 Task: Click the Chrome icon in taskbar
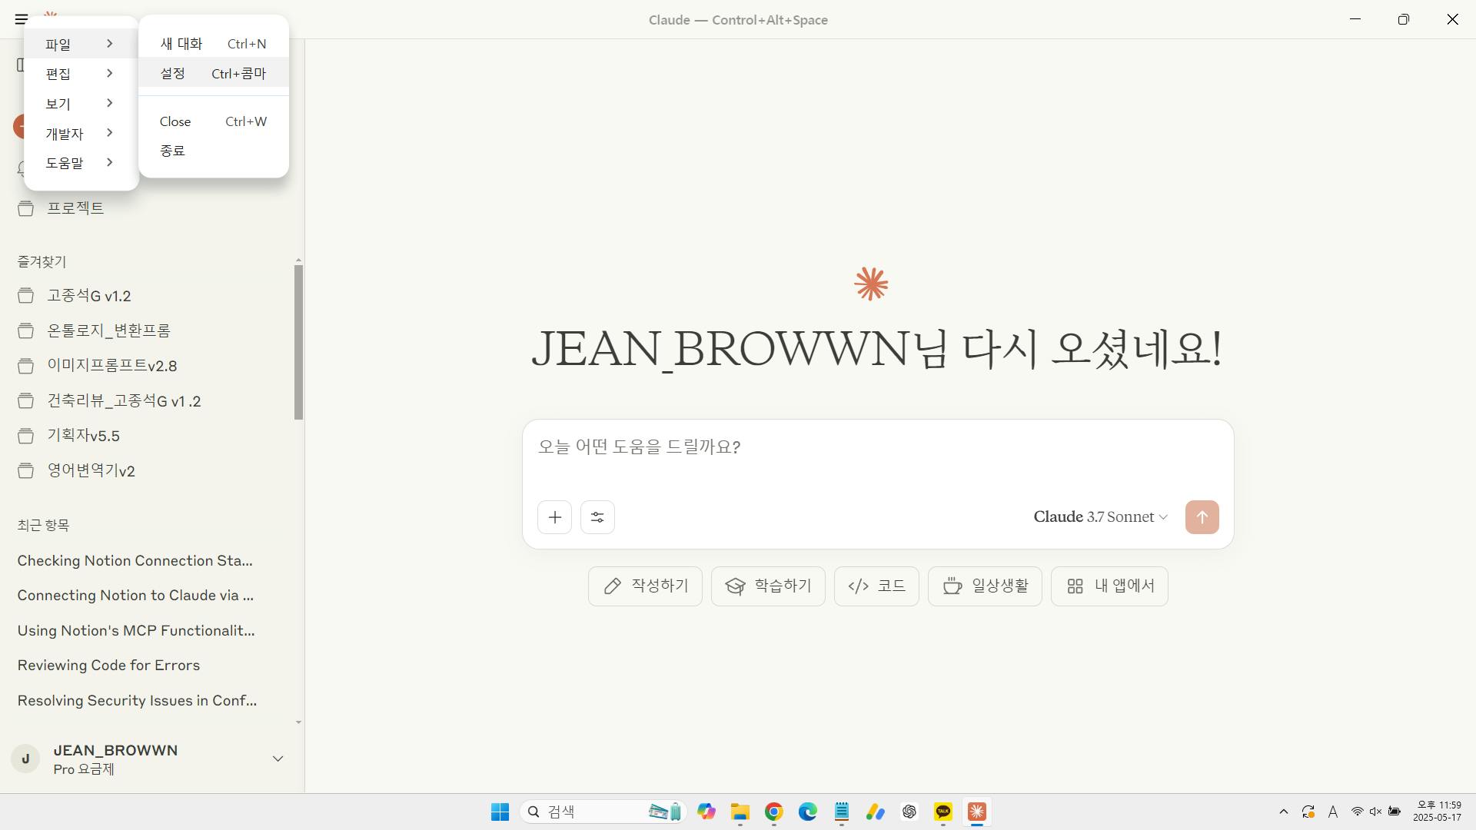click(773, 812)
